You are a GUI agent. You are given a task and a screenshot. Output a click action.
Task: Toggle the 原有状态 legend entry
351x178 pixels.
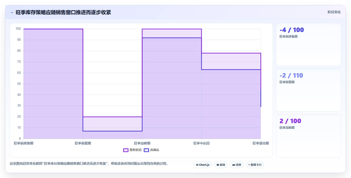pyautogui.click(x=132, y=150)
